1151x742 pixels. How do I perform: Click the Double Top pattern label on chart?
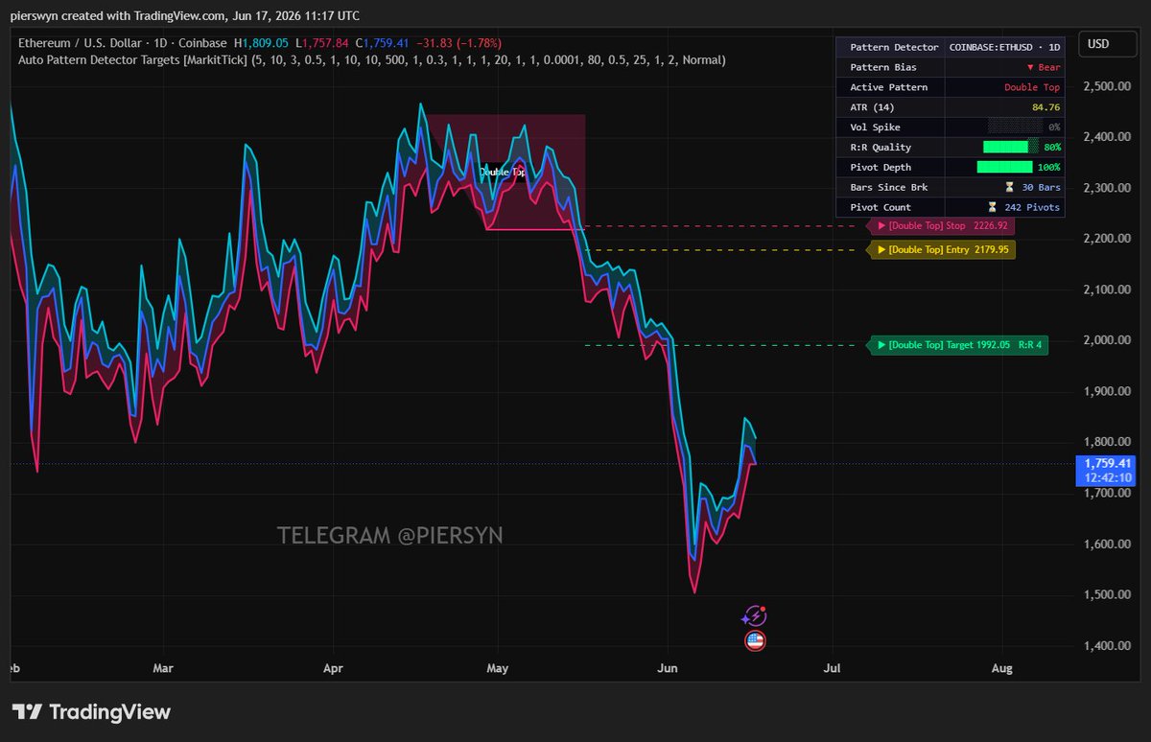coord(503,173)
